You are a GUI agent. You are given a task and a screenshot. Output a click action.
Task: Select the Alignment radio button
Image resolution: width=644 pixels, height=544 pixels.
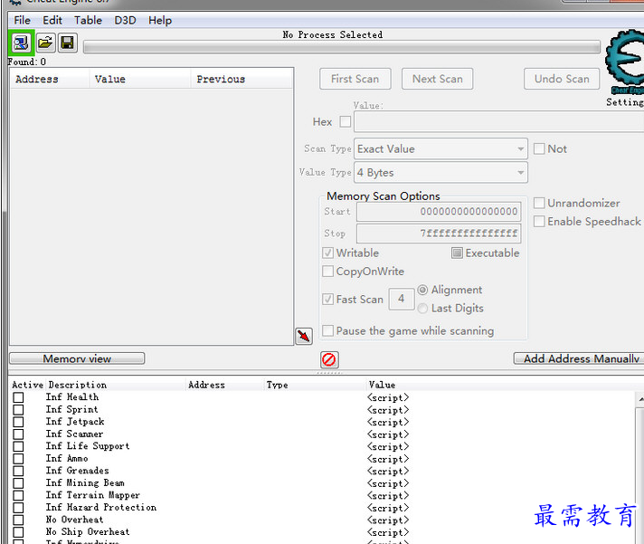click(x=422, y=290)
